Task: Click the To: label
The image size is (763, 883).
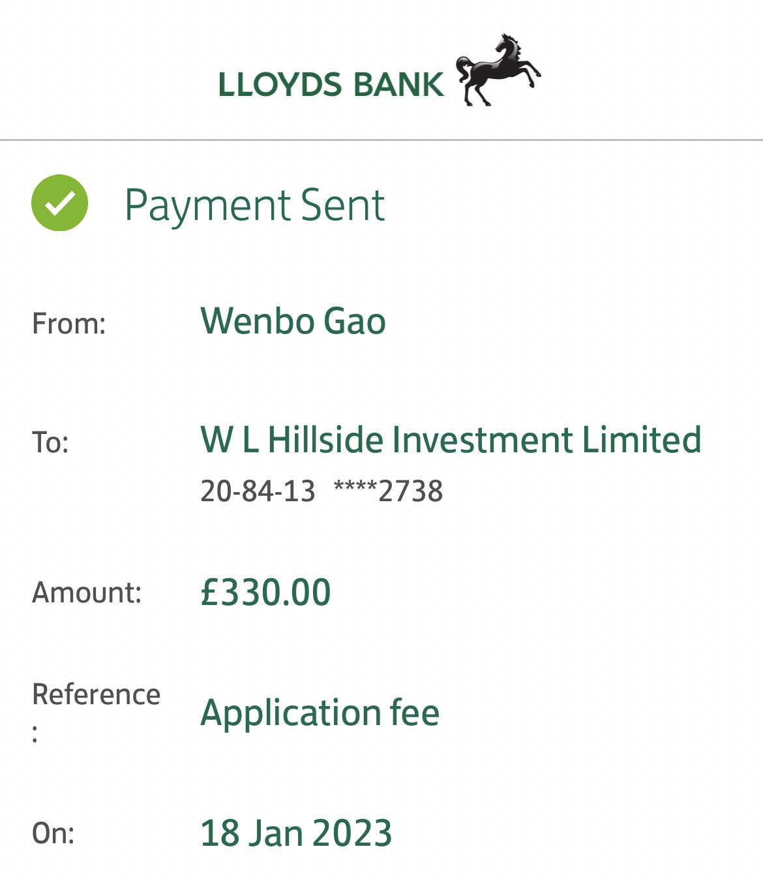Action: [x=50, y=442]
